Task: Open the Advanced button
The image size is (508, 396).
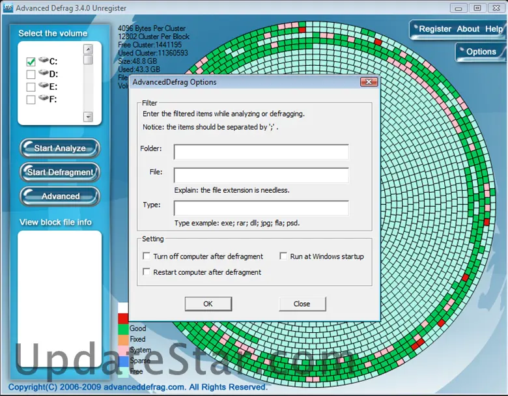Action: click(x=60, y=197)
